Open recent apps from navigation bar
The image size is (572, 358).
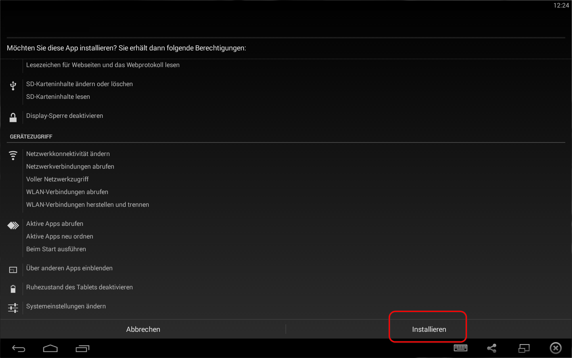pos(83,348)
